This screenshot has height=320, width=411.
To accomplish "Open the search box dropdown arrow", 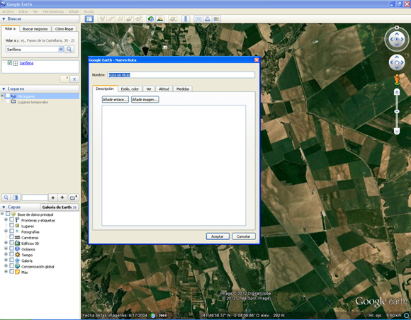I will [60, 49].
